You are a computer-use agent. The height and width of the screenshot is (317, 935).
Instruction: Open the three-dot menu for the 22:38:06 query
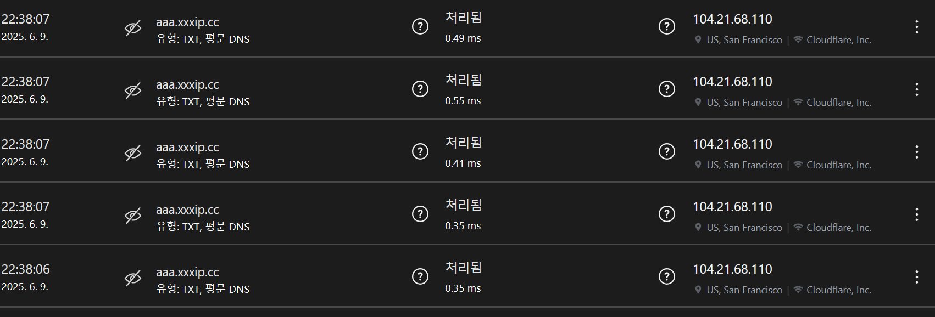coord(916,277)
